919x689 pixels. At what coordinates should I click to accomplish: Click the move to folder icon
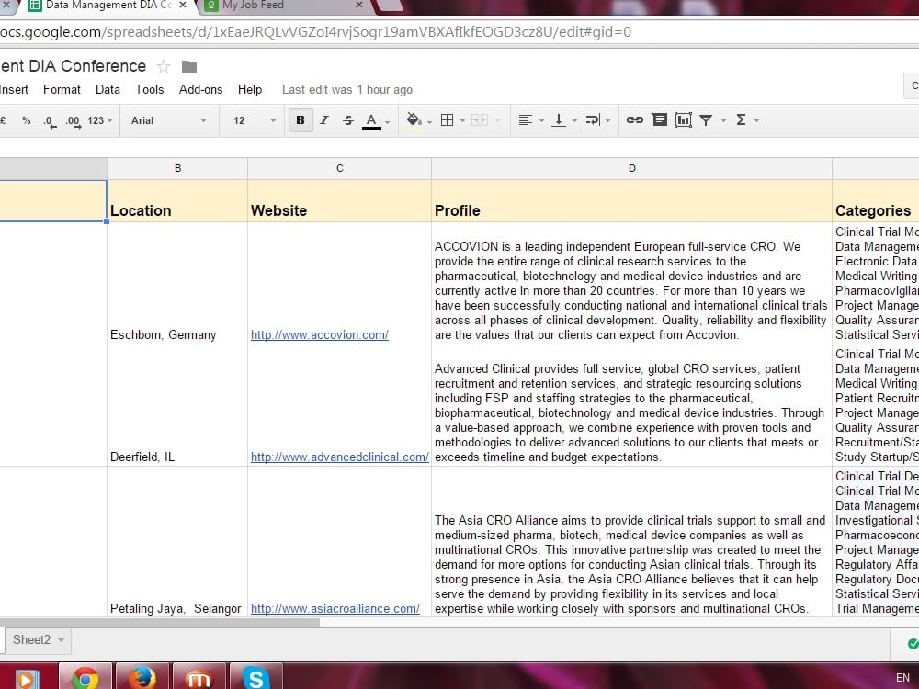[188, 67]
